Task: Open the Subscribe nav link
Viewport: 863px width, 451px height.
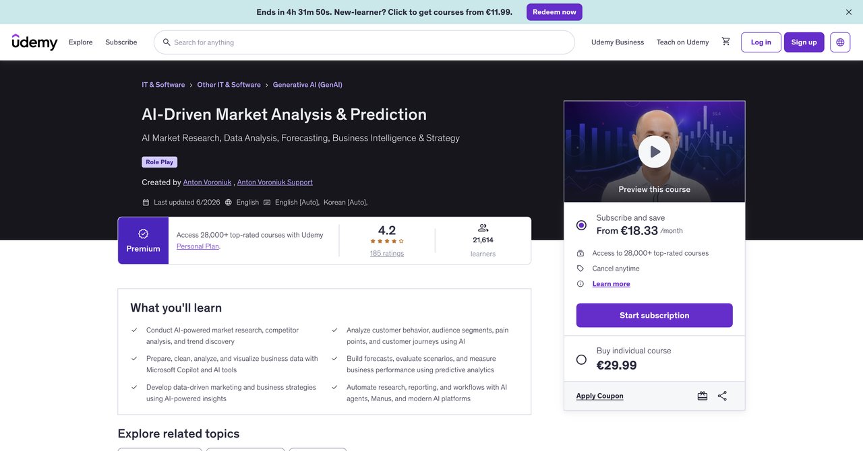Action: coord(121,42)
